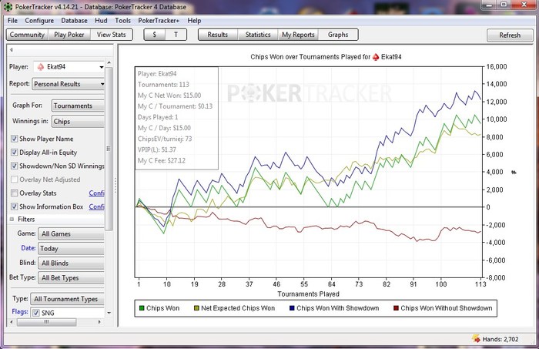Click Configure link beside Overlay Stats

[x=96, y=193]
